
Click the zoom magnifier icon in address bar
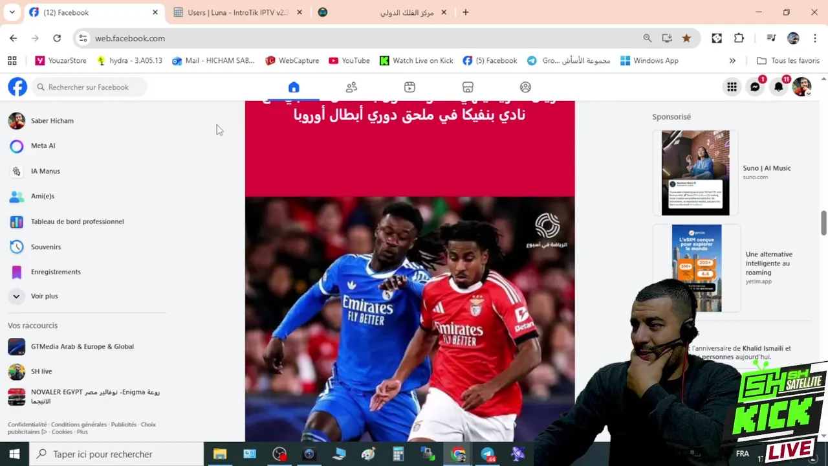click(648, 38)
